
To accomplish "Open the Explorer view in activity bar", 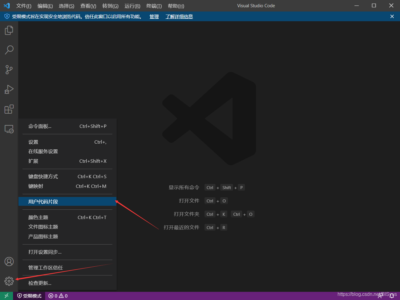I will (x=9, y=30).
